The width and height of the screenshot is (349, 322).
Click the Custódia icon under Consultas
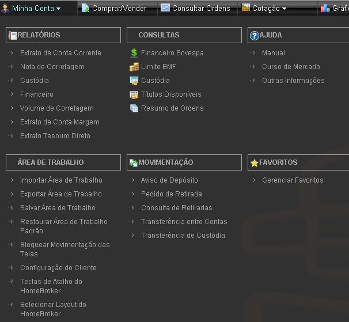point(134,81)
